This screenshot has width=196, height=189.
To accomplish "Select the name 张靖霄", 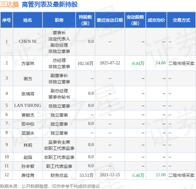I will click(x=28, y=94).
